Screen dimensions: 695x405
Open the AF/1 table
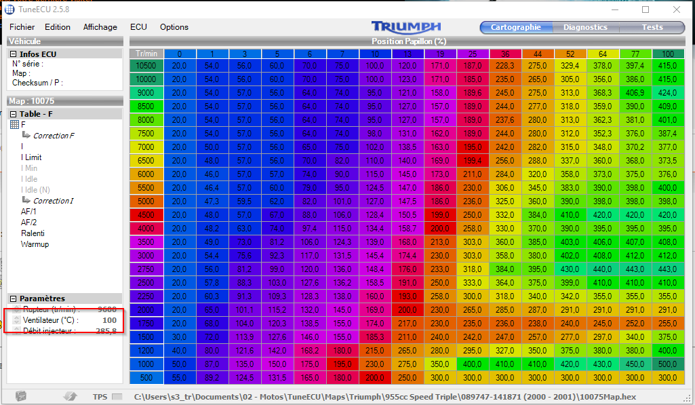click(x=28, y=212)
